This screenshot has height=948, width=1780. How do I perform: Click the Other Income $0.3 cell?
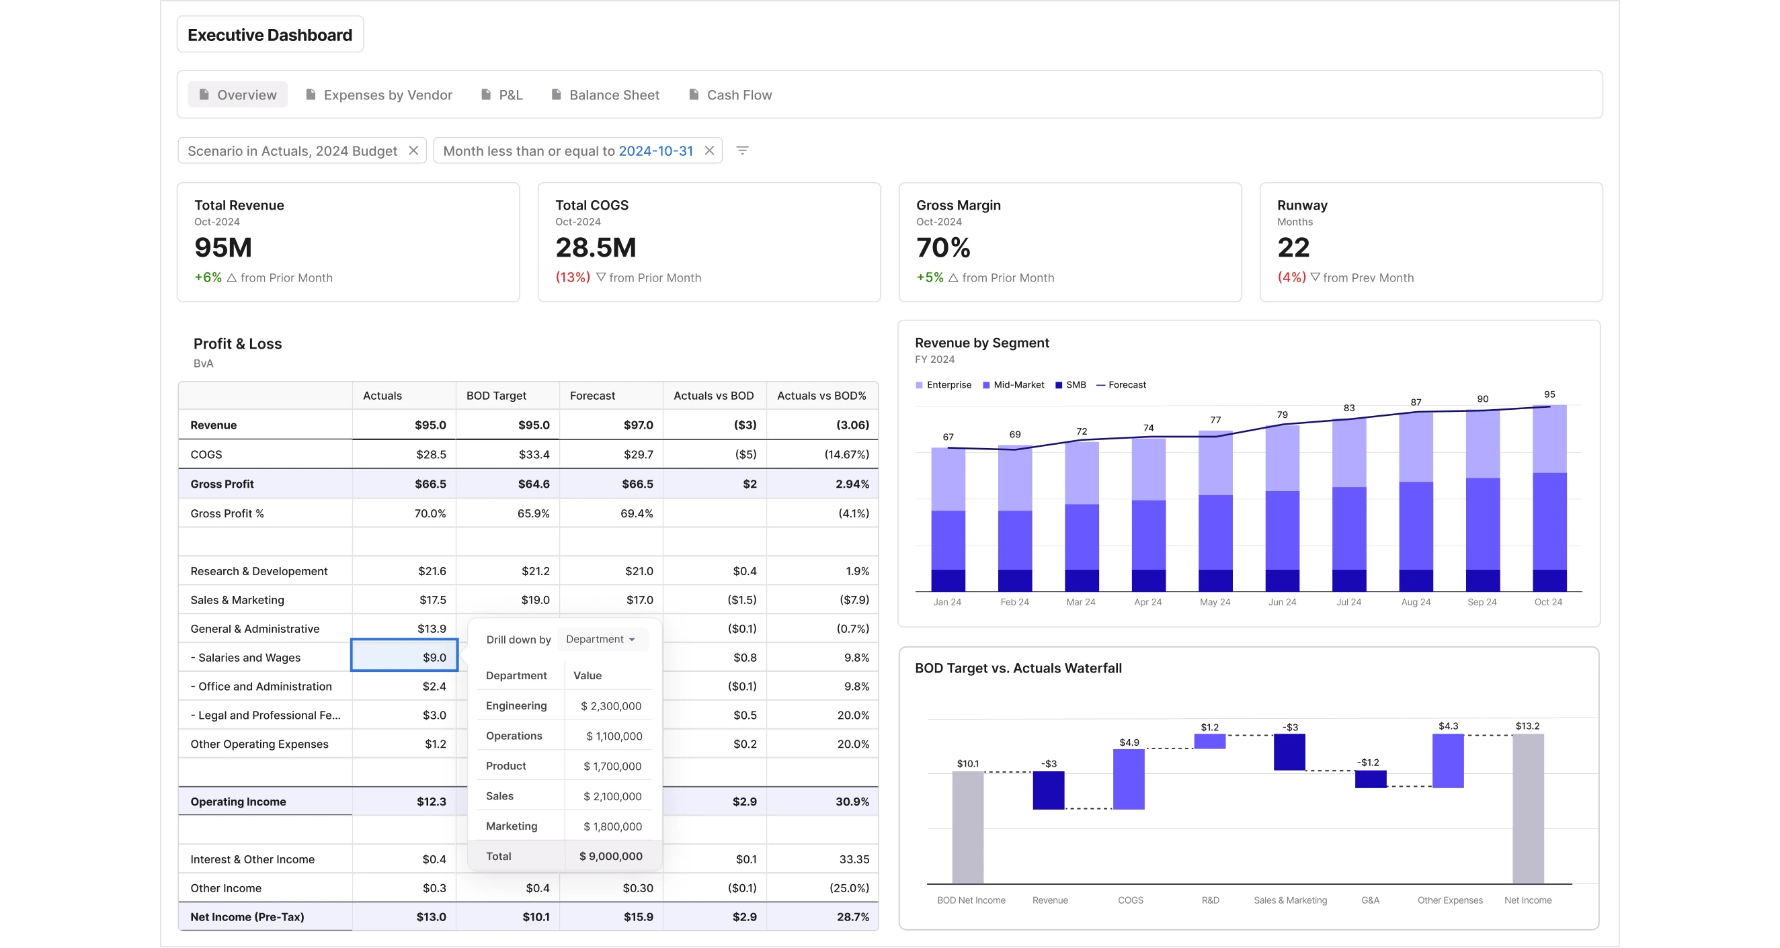click(x=404, y=888)
